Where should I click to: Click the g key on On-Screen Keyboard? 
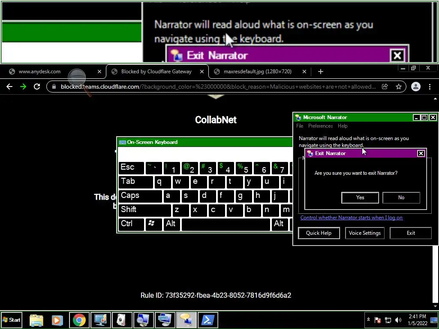click(243, 196)
